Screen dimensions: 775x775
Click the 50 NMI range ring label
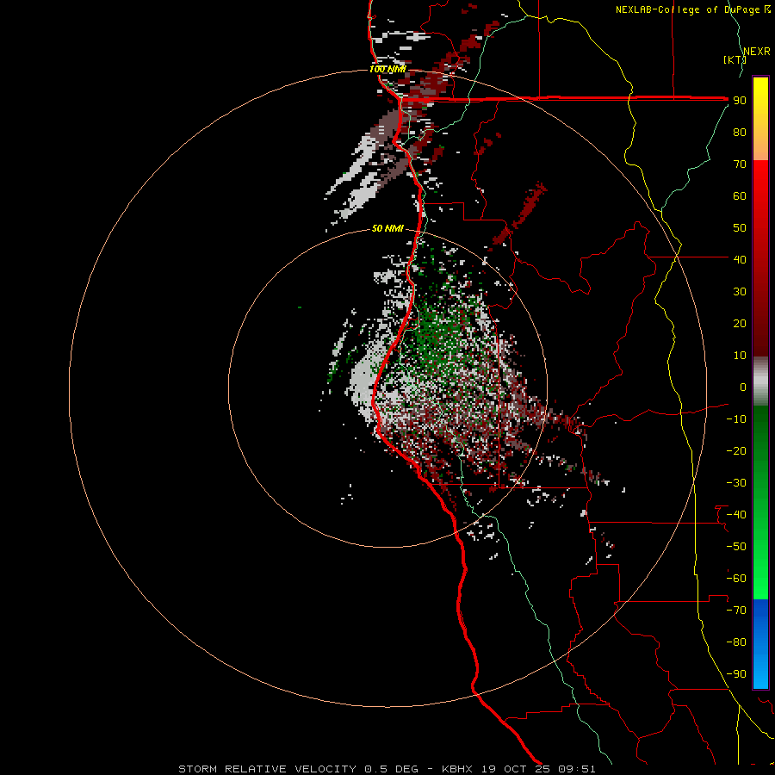pyautogui.click(x=387, y=228)
